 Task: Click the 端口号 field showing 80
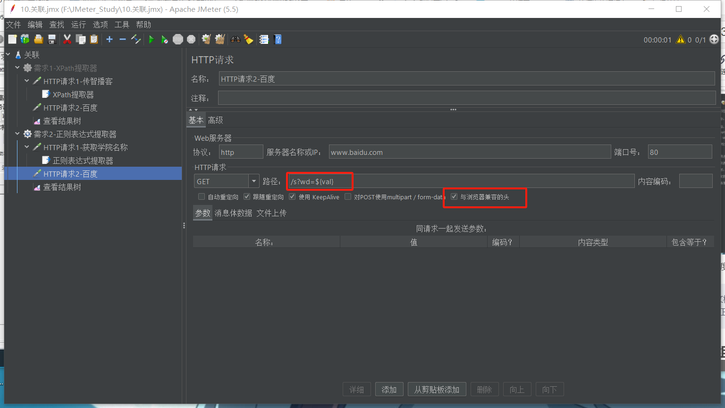tap(680, 152)
